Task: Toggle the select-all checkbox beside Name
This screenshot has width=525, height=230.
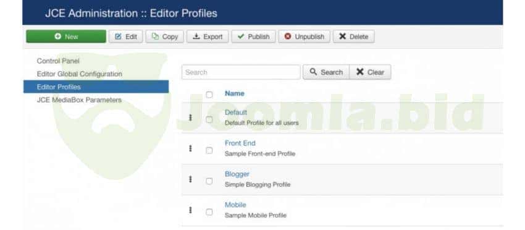Action: point(209,95)
